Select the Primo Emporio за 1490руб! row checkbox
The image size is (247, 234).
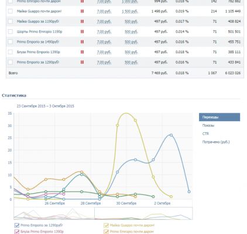point(11,42)
